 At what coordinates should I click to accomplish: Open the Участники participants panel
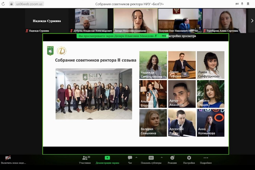[x=85, y=158]
